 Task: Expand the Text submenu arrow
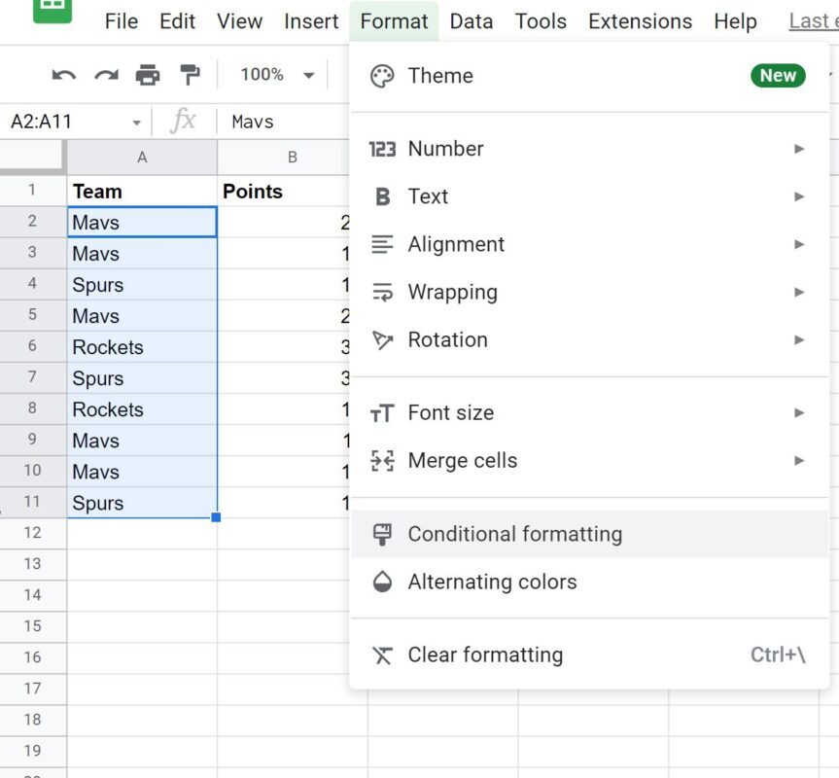(x=799, y=196)
